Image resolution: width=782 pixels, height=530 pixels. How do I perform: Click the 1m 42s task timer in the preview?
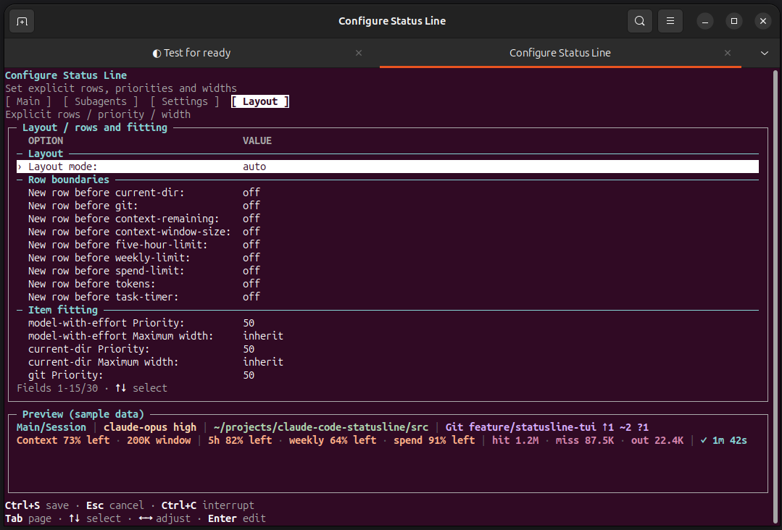pyautogui.click(x=723, y=440)
